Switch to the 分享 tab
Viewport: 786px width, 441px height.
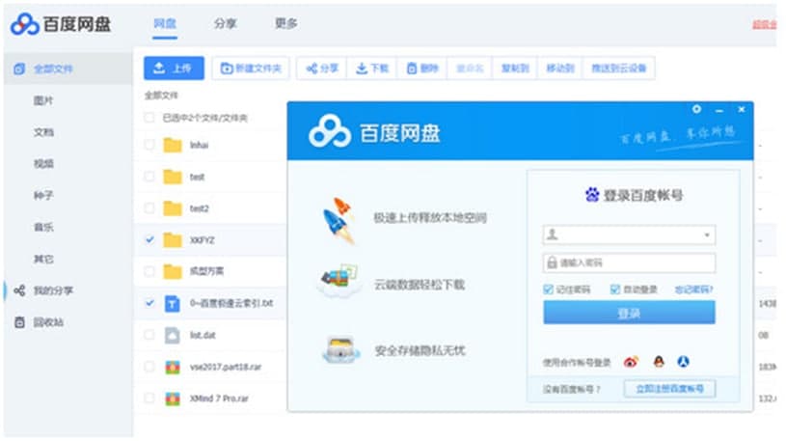[225, 23]
